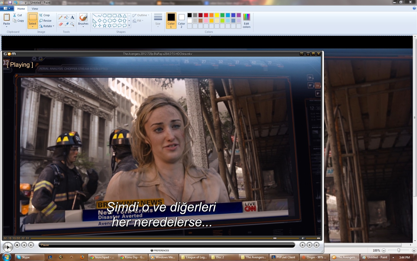Switch to PVP.net Client taskbar button

[x=284, y=257]
